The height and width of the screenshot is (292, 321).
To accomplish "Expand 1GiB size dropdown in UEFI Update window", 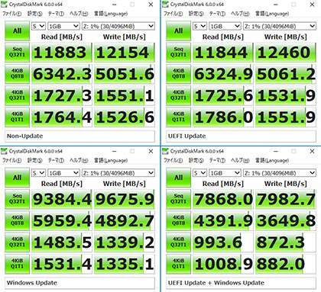I will (x=225, y=26).
